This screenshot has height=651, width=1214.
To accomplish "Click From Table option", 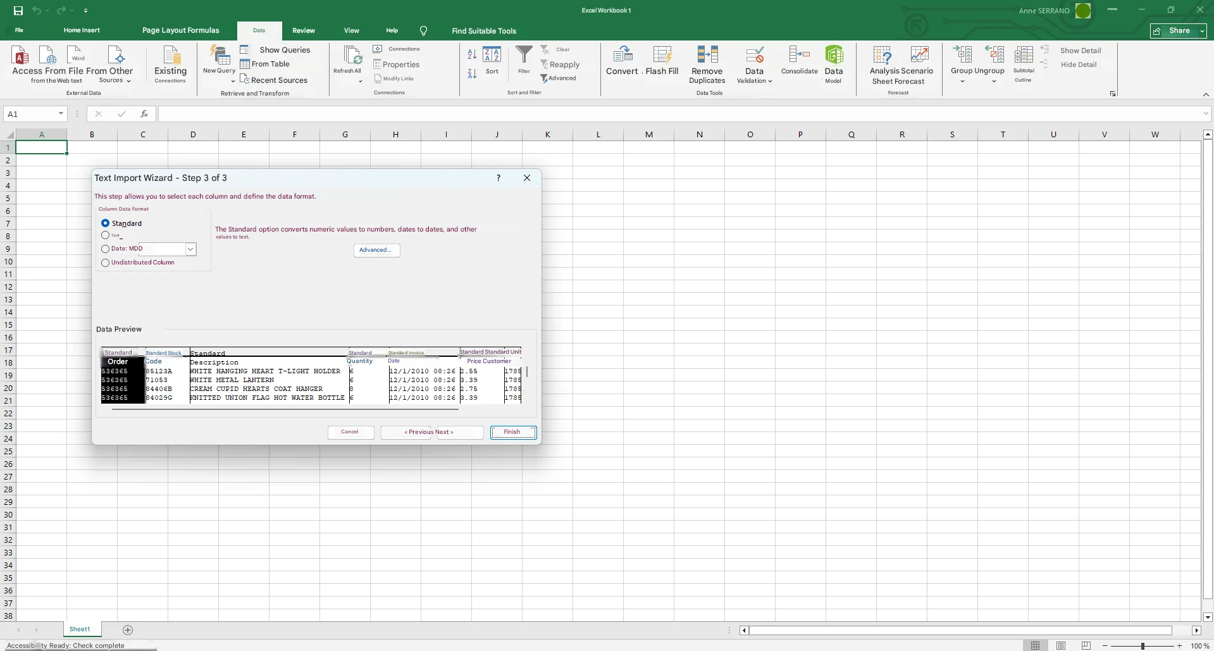I will (x=264, y=64).
